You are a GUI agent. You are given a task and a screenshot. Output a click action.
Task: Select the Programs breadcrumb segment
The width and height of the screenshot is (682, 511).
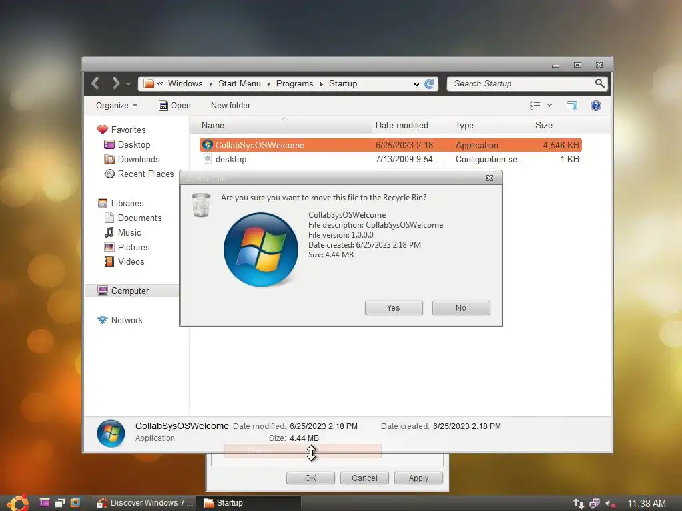[x=295, y=83]
